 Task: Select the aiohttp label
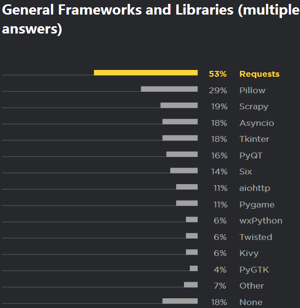click(255, 188)
